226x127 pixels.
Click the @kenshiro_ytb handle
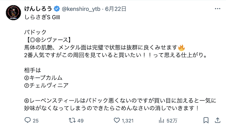(81, 9)
